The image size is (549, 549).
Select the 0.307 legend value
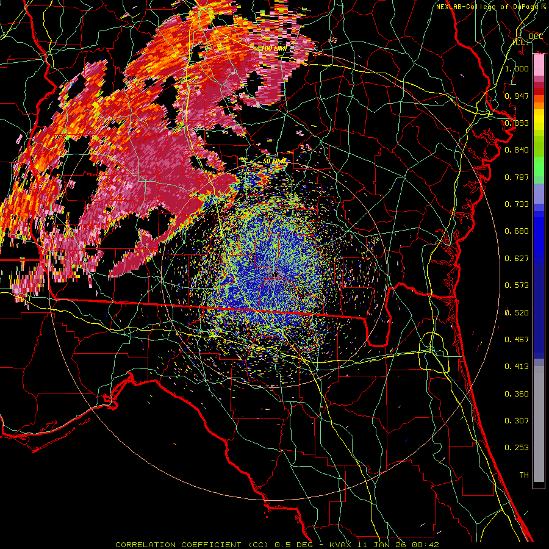pos(517,421)
